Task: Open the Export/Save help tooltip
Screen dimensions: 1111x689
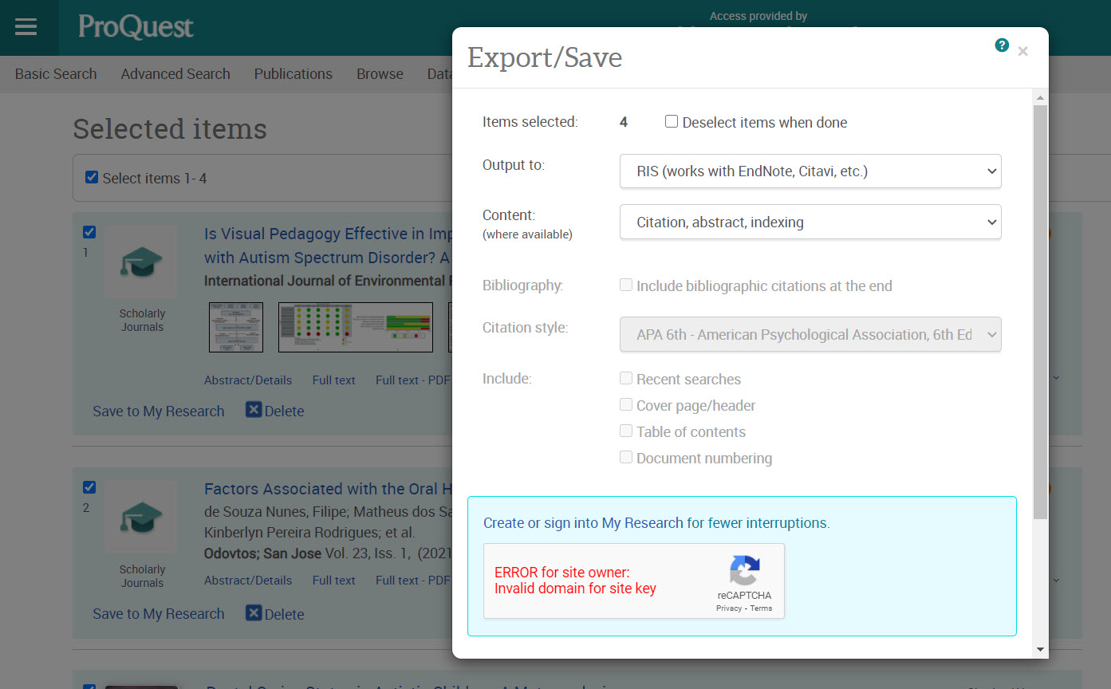Action: (x=1002, y=45)
